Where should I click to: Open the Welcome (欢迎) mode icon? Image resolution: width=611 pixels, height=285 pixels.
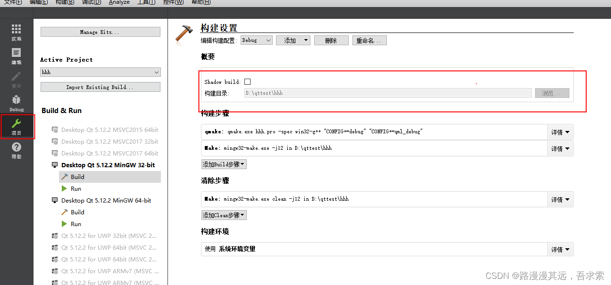click(x=17, y=33)
